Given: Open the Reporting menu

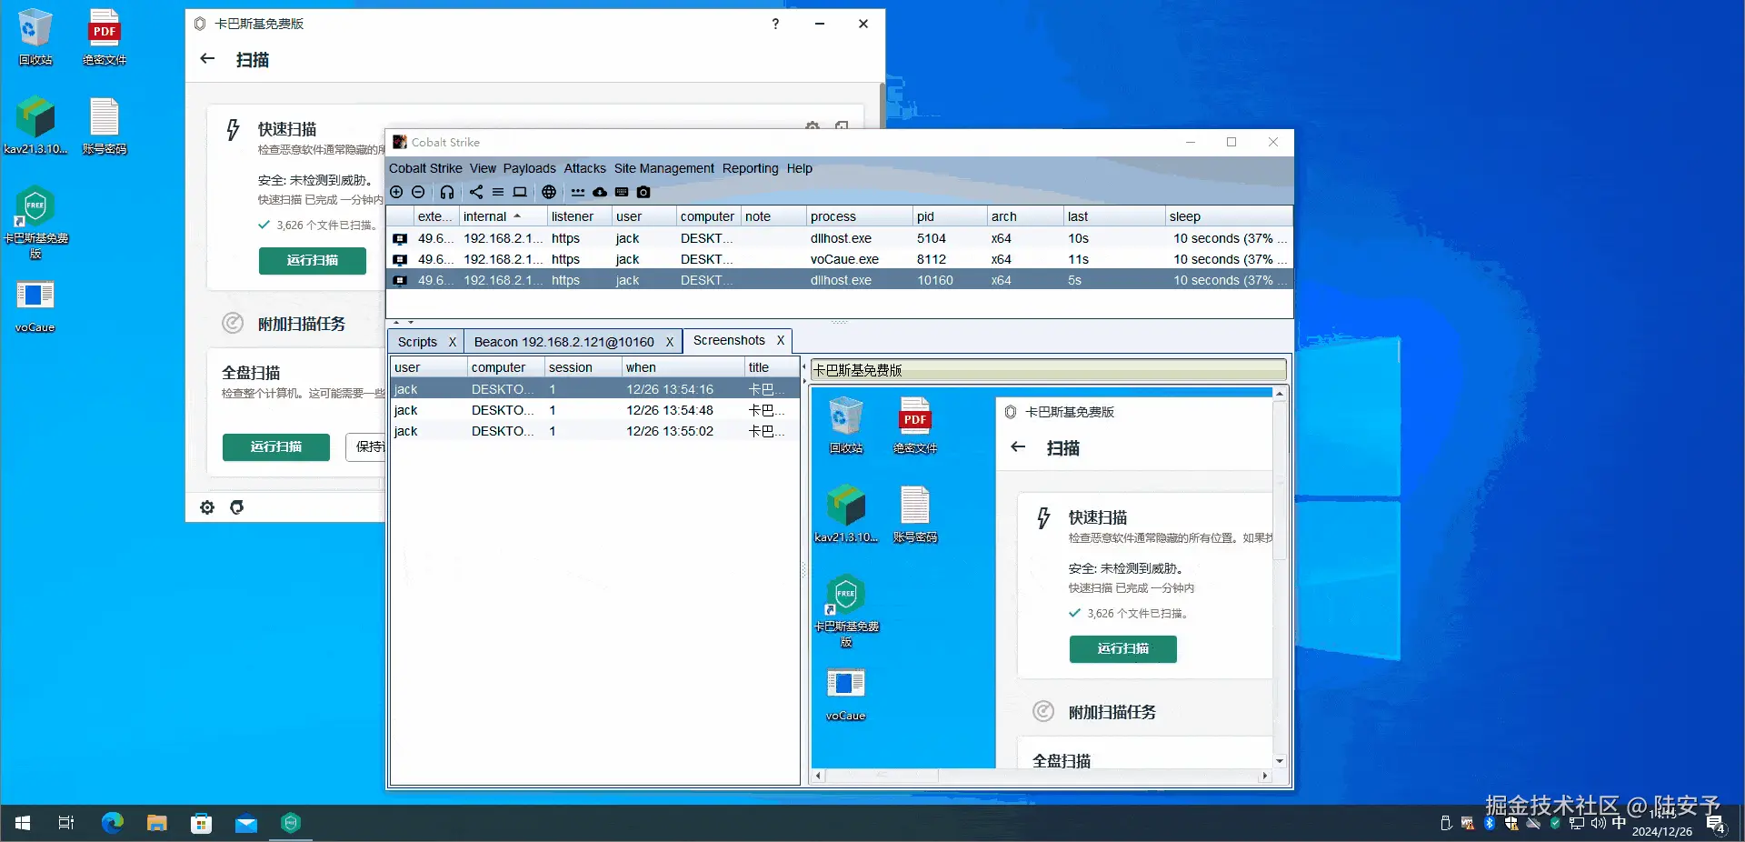Looking at the screenshot, I should (x=751, y=168).
